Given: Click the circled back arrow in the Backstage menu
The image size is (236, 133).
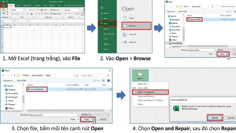Looking at the screenshot, I should (102, 8).
